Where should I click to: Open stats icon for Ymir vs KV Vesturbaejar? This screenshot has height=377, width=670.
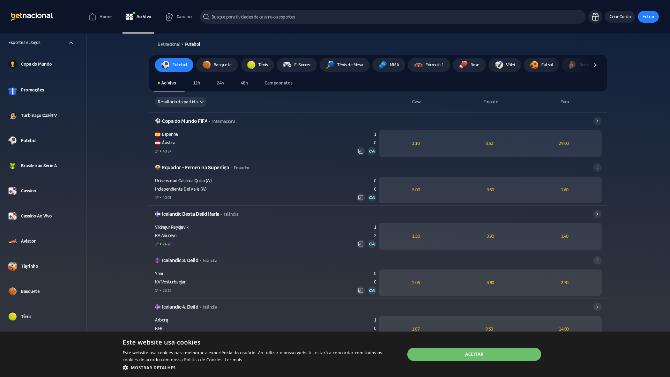click(x=361, y=290)
